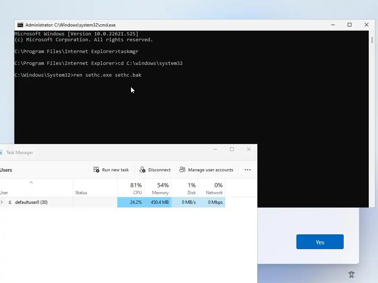Select the 450.4 MB memory cell
The image size is (378, 283).
tap(158, 202)
